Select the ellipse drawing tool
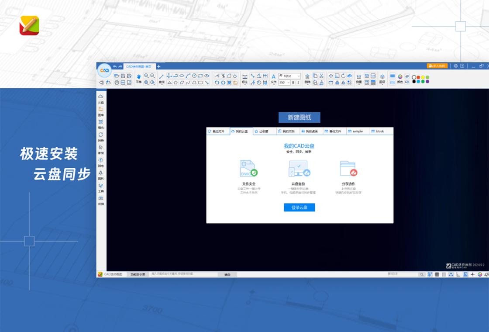489x332 pixels. tap(182, 76)
